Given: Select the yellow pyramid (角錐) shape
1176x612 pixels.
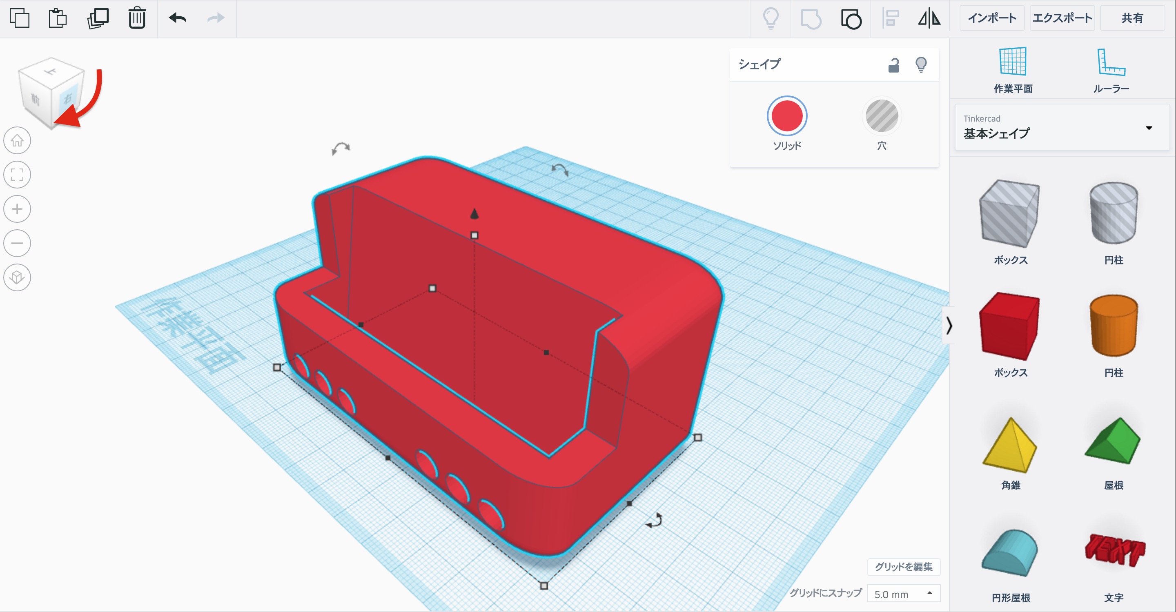Looking at the screenshot, I should (1010, 446).
